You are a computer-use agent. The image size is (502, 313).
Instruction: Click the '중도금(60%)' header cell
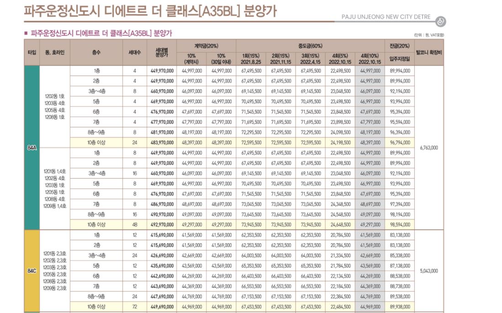pos(311,46)
